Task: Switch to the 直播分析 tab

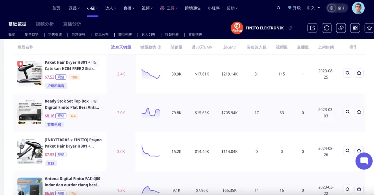Action: (72, 24)
